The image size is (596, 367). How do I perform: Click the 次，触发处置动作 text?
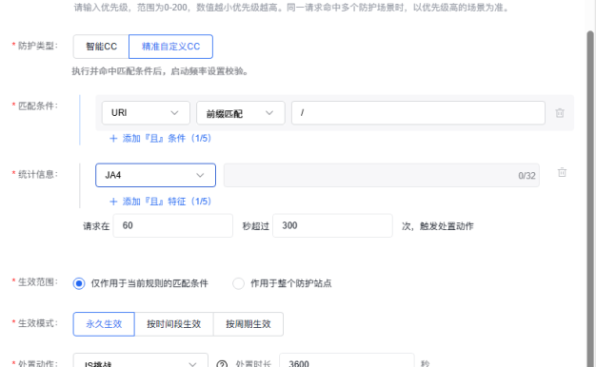point(438,226)
